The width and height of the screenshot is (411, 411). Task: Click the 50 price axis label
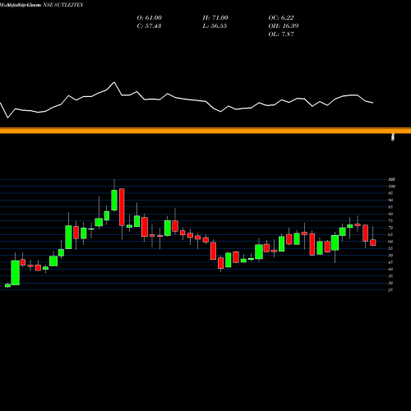(390, 256)
